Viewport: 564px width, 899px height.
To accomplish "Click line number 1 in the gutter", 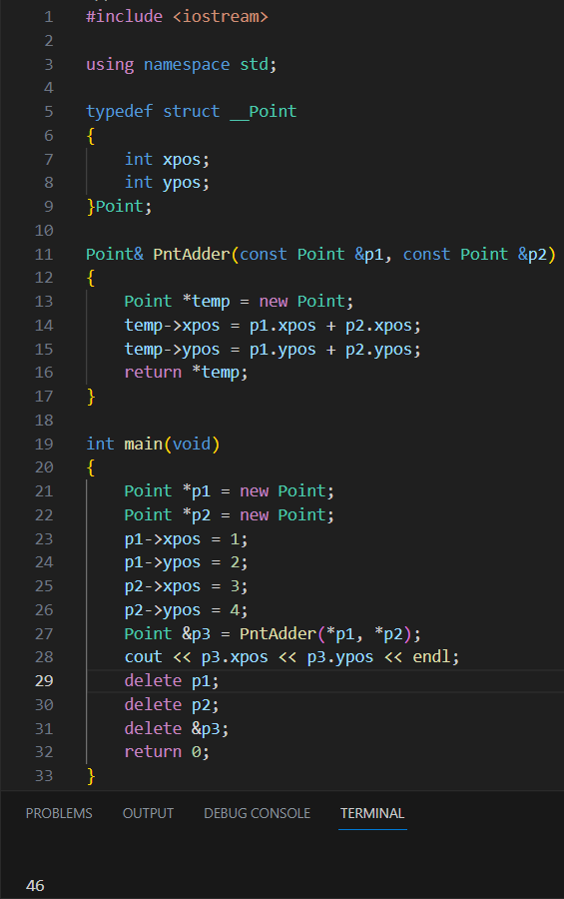I will pos(49,17).
